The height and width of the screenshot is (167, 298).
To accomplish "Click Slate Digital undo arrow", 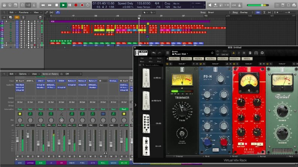I will (x=154, y=53).
